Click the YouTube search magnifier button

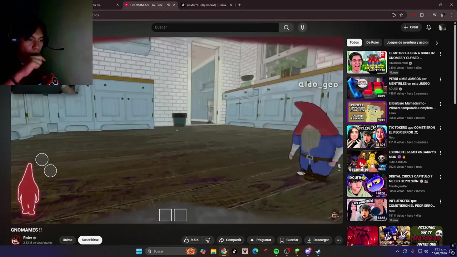[x=286, y=27]
